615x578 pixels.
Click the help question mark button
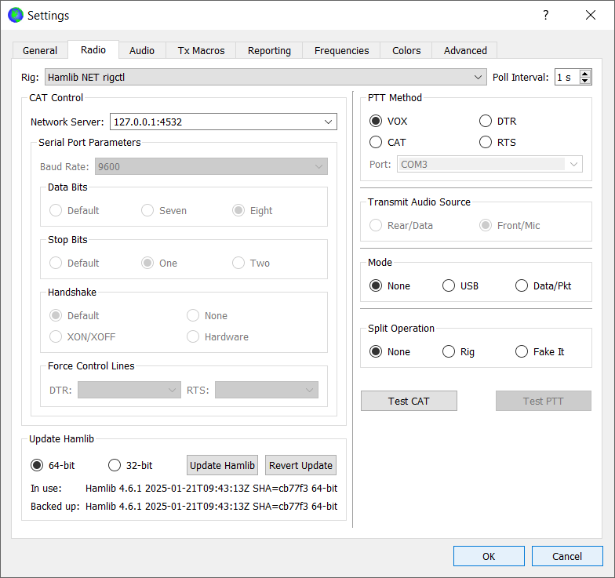(545, 15)
